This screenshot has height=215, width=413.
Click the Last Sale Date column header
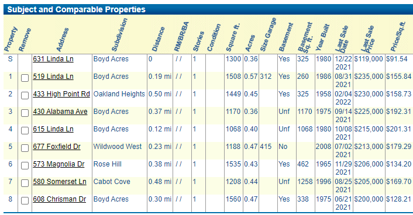(342, 39)
